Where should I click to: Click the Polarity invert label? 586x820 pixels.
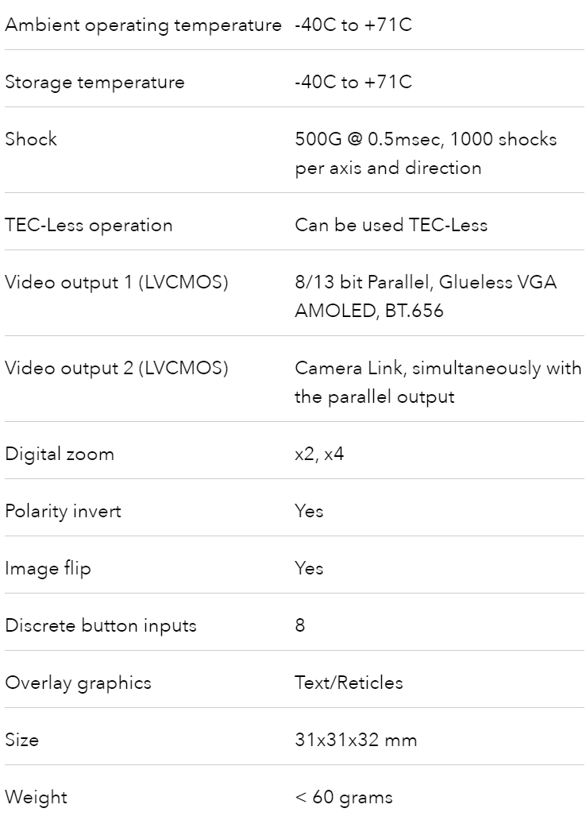(64, 511)
